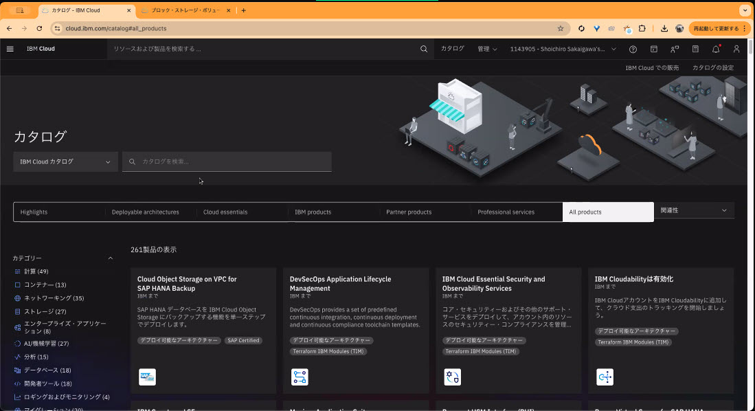Click the global search magnifier icon
Viewport: 755px width, 411px height.
click(x=424, y=49)
